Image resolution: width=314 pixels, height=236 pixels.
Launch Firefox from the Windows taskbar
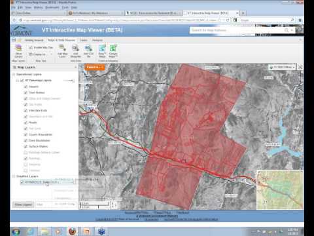(x=72, y=231)
